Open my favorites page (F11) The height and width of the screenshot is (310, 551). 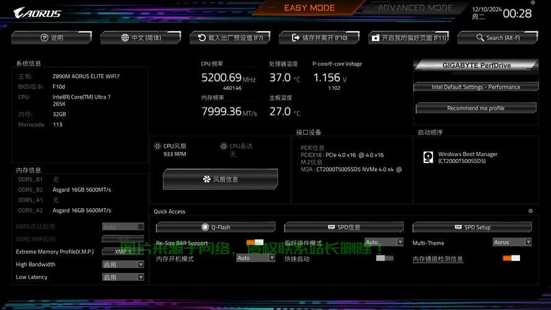pyautogui.click(x=408, y=38)
